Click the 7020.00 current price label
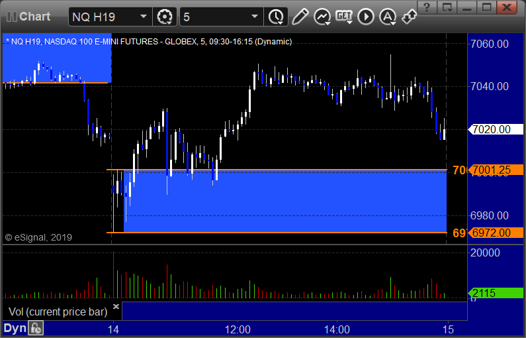This screenshot has width=526, height=338. pos(496,129)
